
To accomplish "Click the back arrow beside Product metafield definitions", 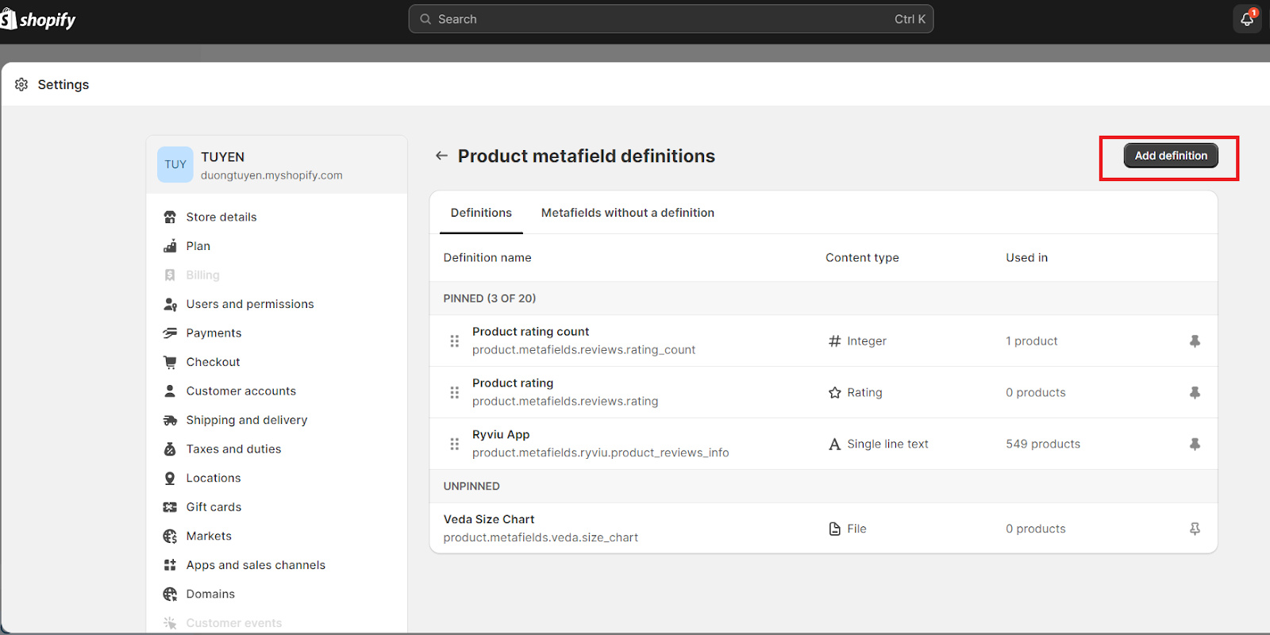I will click(441, 156).
